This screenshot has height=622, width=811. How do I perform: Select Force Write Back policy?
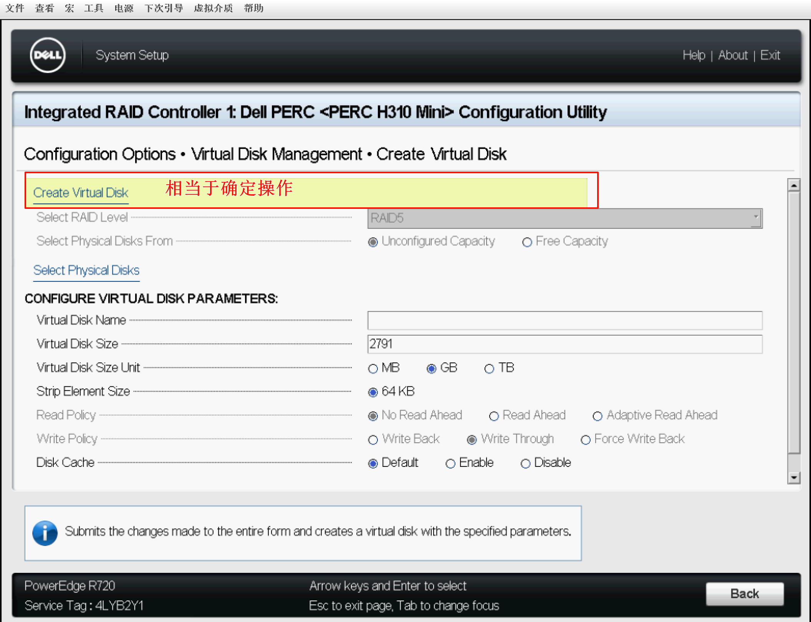(586, 440)
